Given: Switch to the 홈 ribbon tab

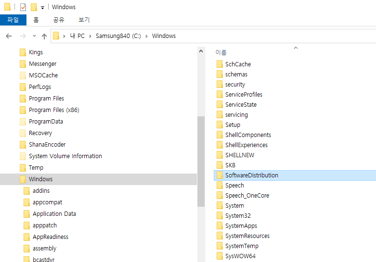Looking at the screenshot, I should point(36,20).
